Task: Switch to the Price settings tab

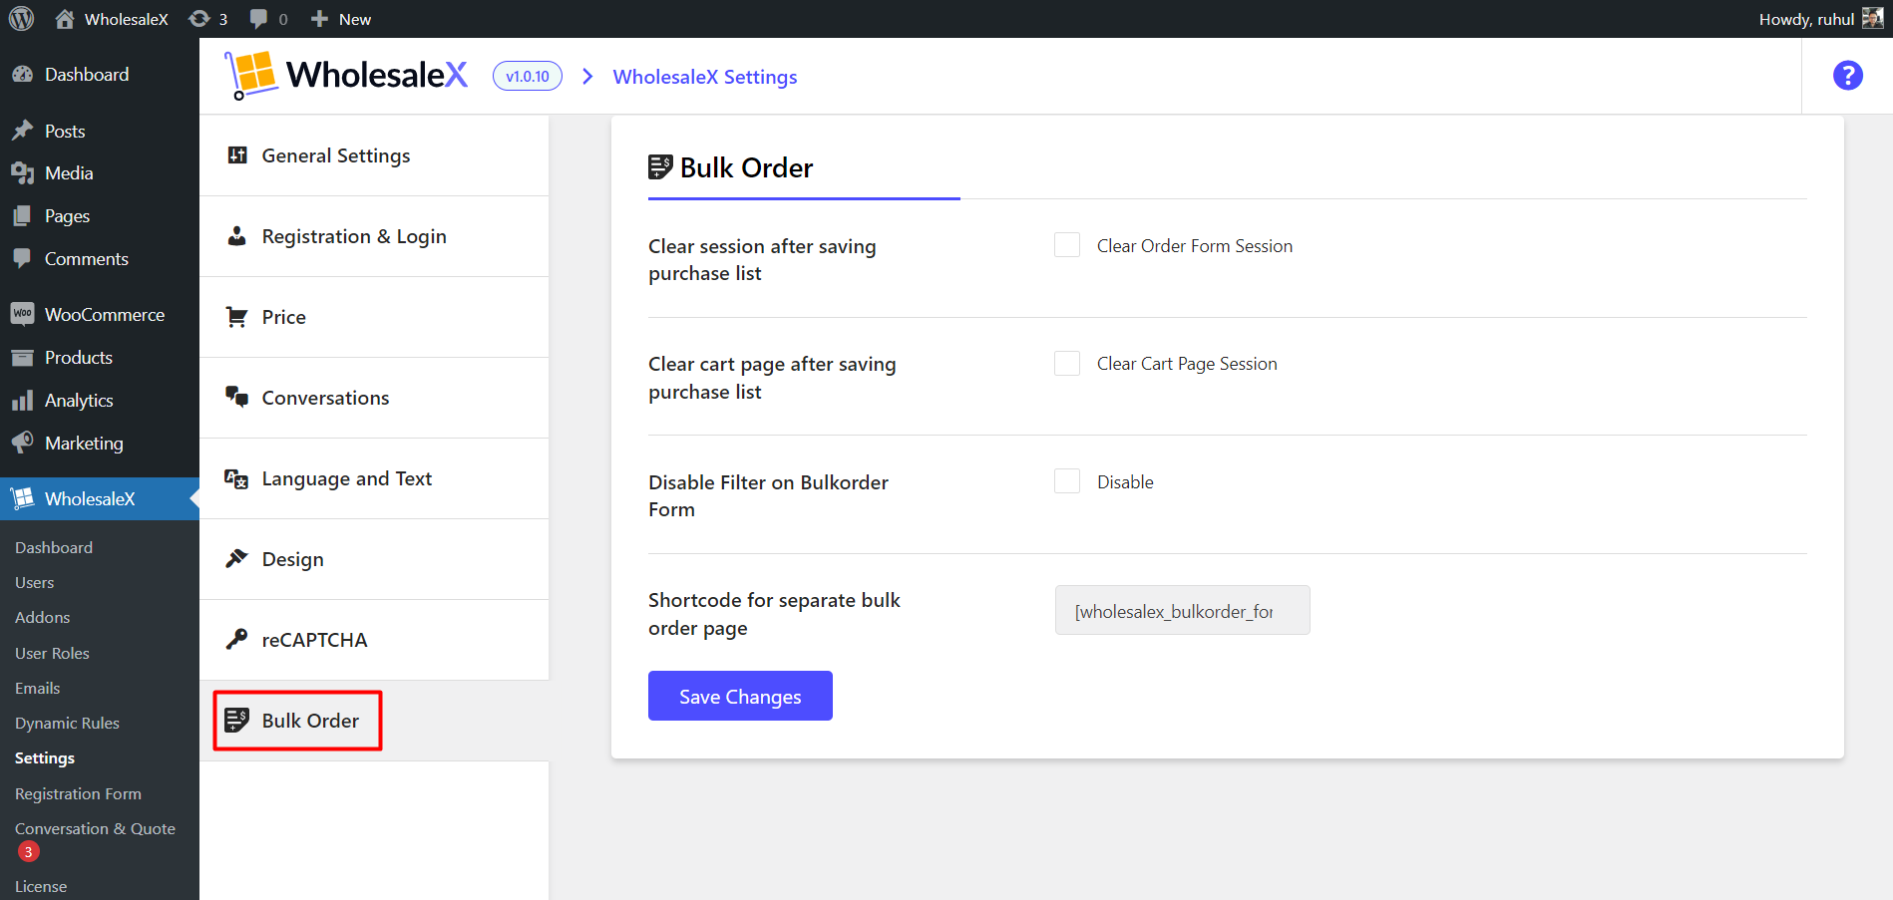Action: click(374, 317)
